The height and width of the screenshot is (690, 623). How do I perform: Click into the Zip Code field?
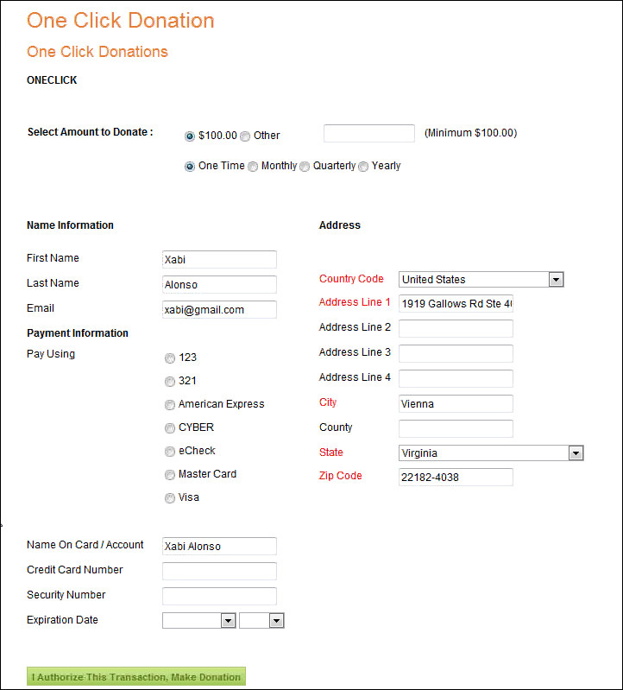pos(456,477)
